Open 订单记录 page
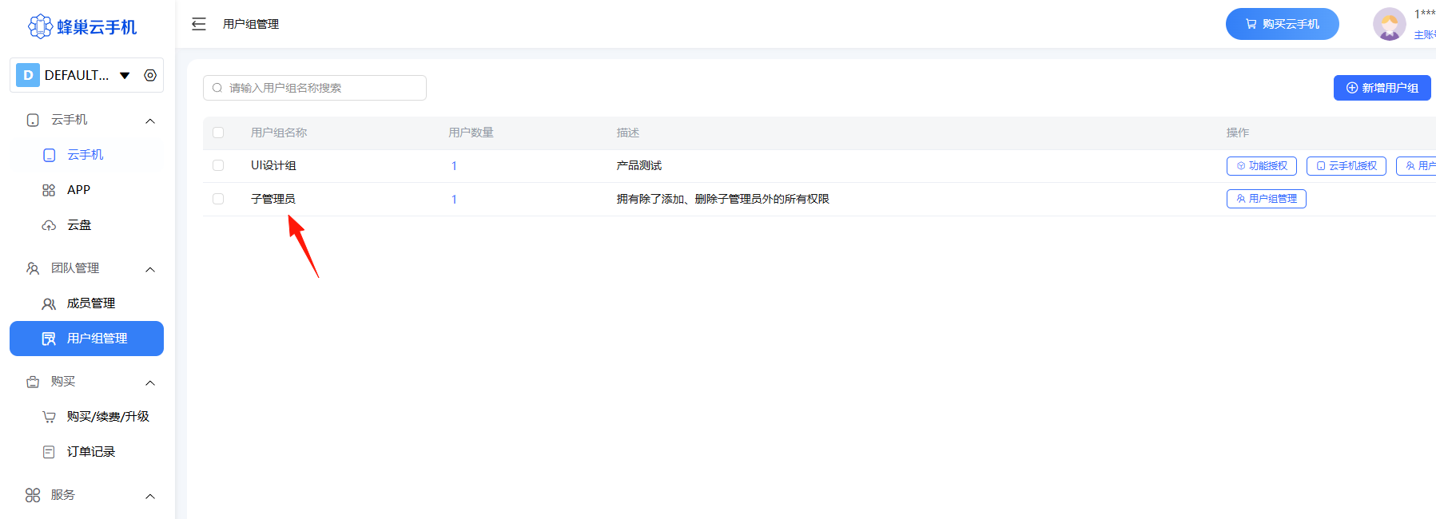Screen dimensions: 1436x519 (x=86, y=452)
